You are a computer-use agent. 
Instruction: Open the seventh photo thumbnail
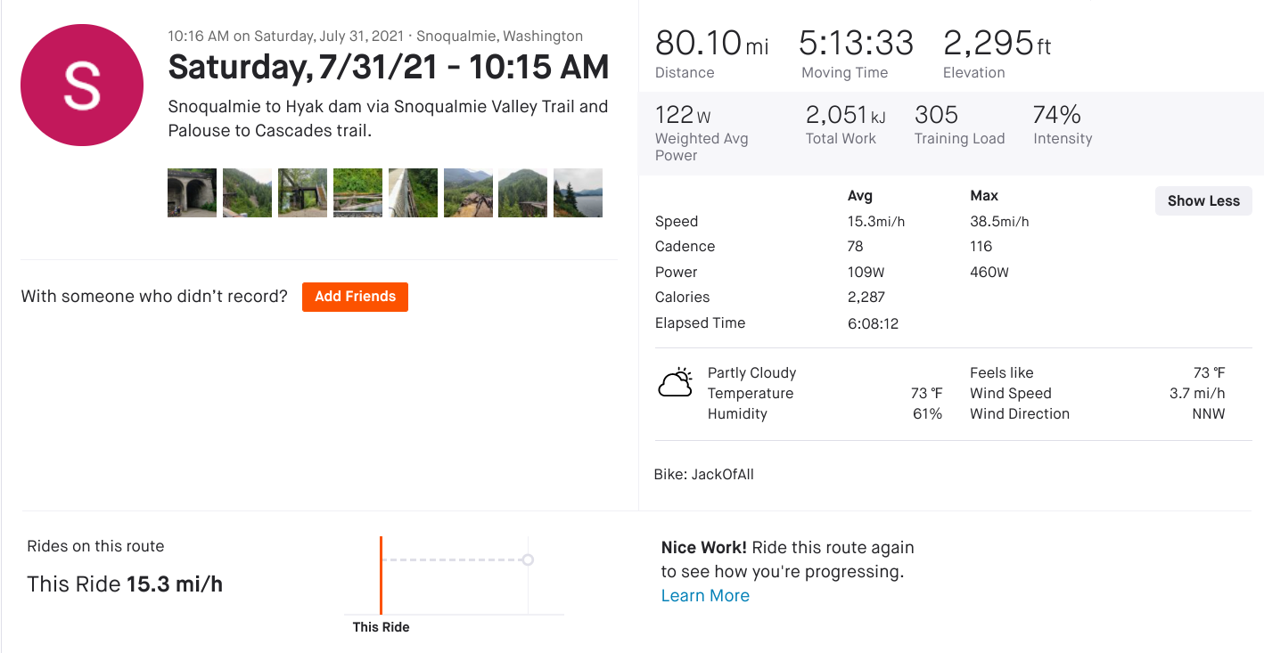522,192
